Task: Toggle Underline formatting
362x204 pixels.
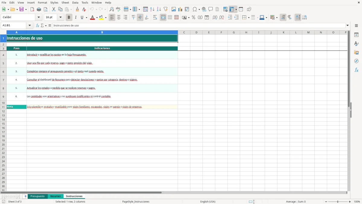Action: coord(82,18)
